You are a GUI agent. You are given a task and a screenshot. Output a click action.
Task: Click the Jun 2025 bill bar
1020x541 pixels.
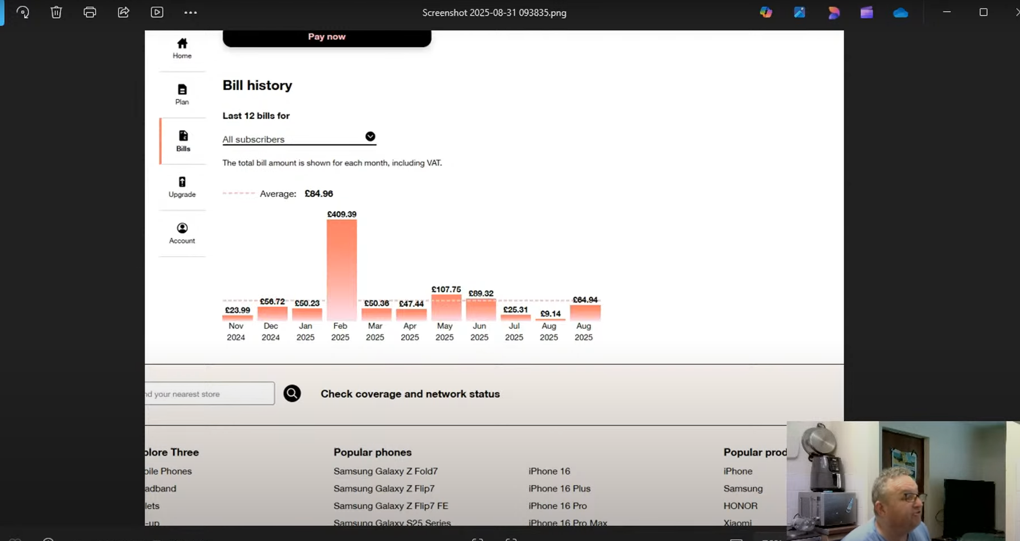click(481, 310)
